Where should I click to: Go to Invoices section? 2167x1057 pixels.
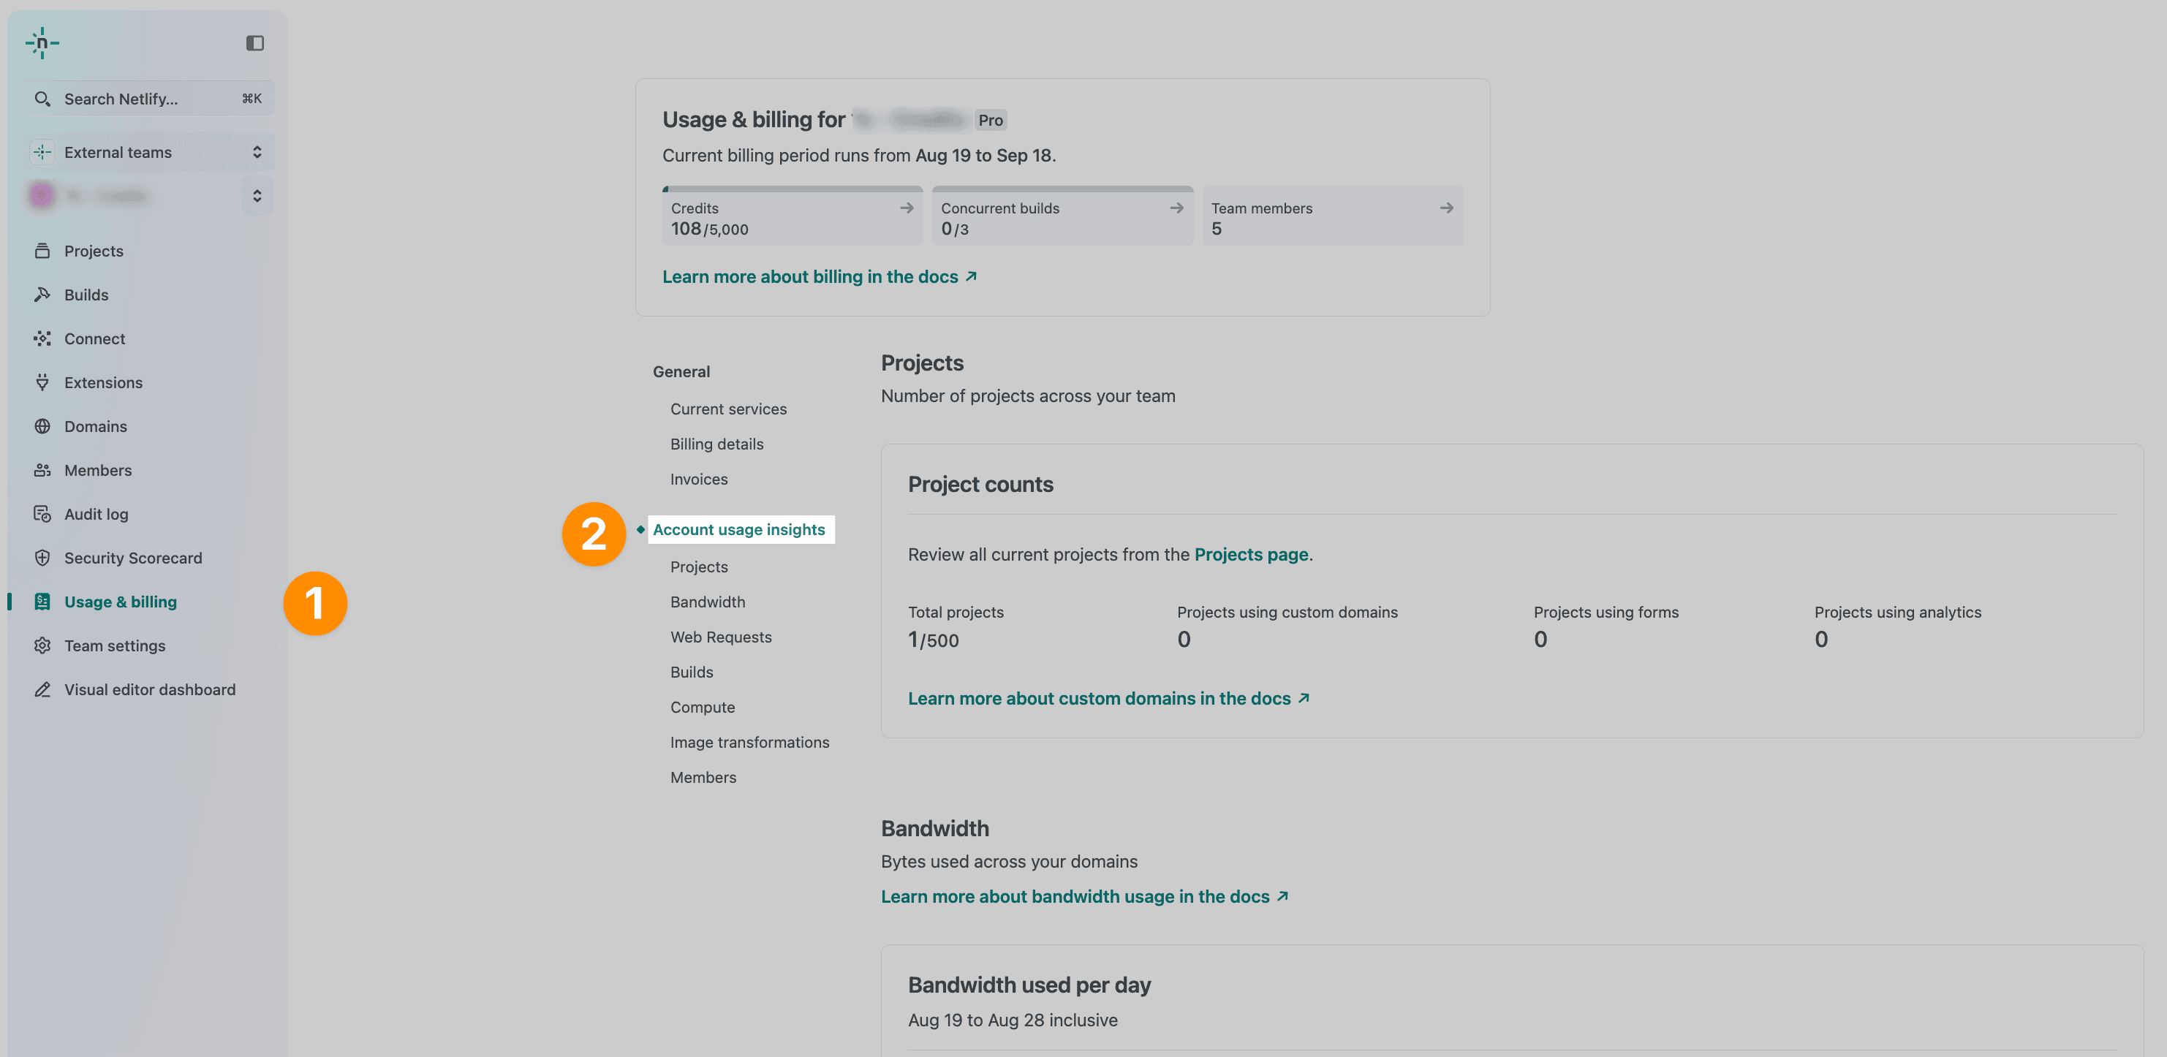pos(698,480)
